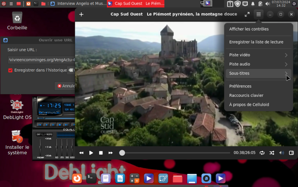The image size is (298, 187).
Task: Stop video playback
Action: [x=101, y=153]
